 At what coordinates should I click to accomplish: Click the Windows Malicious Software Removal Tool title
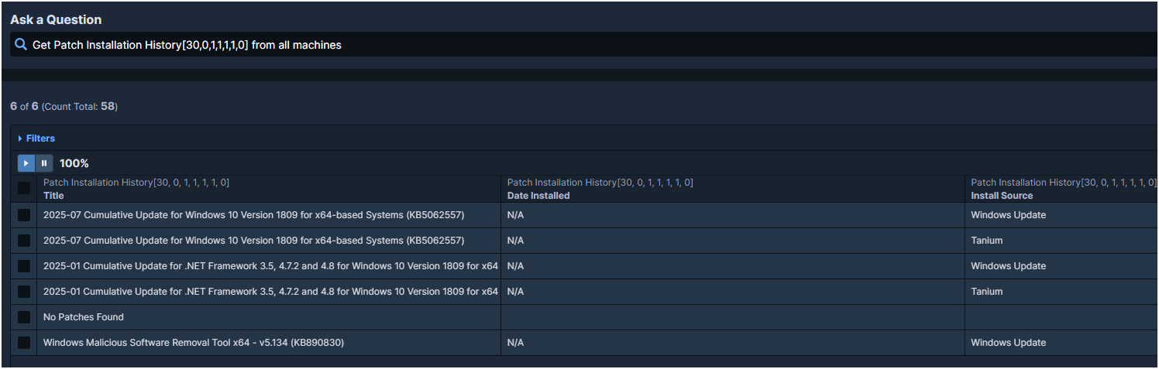pos(193,343)
